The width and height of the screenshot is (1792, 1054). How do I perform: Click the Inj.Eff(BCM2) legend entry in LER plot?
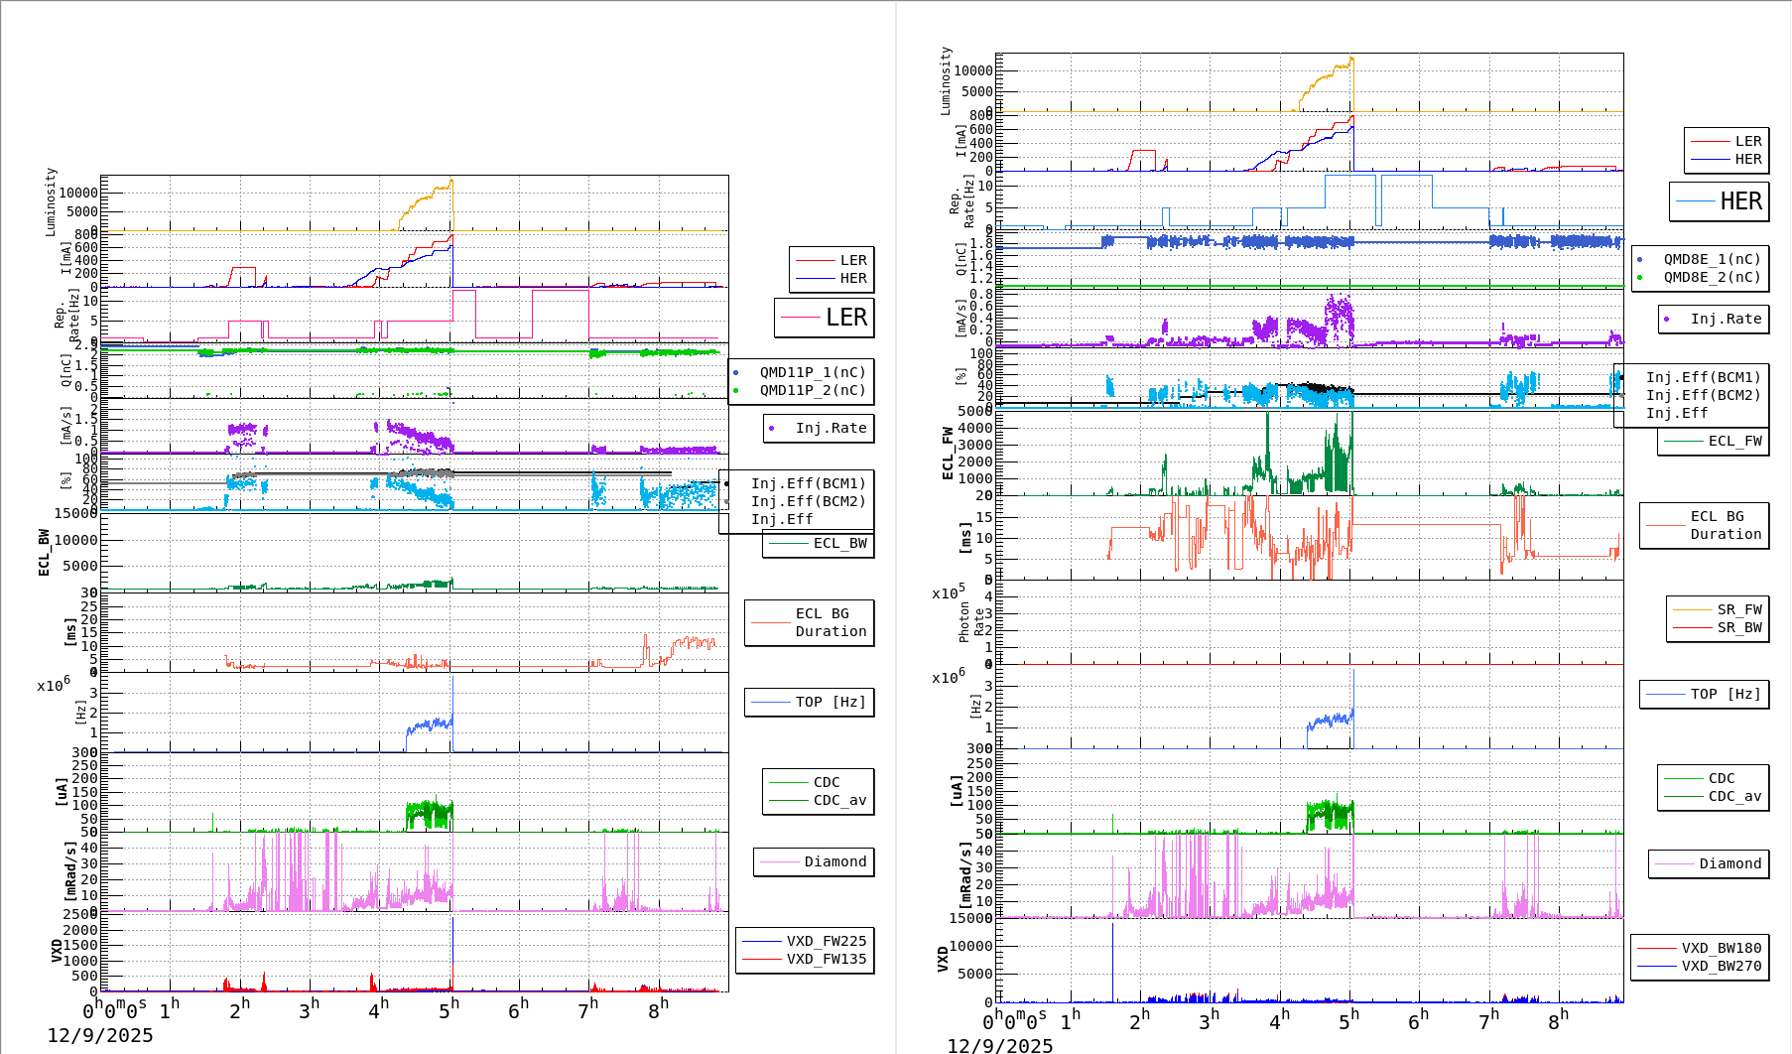click(808, 501)
